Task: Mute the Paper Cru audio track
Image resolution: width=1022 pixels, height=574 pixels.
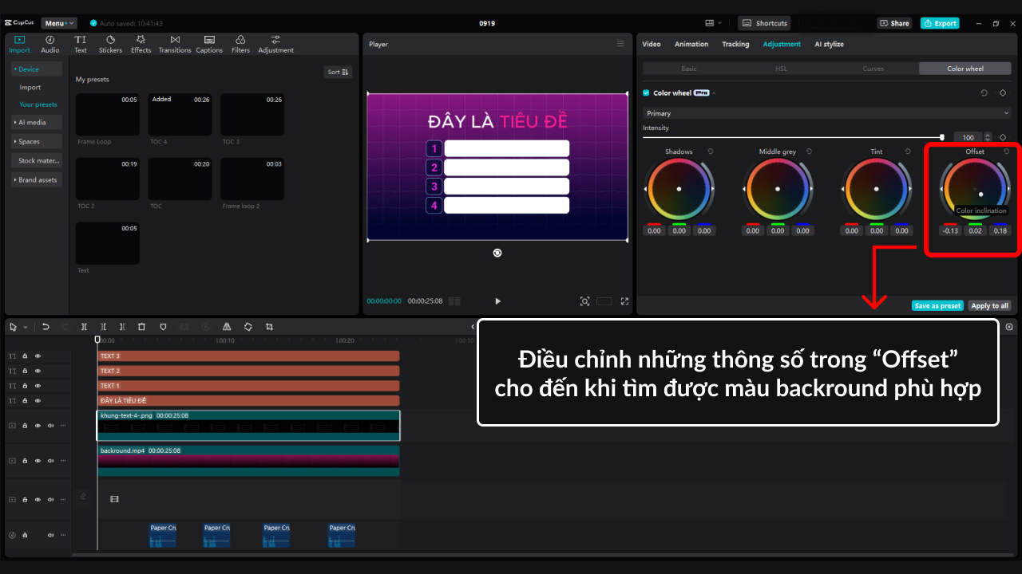Action: coord(50,535)
